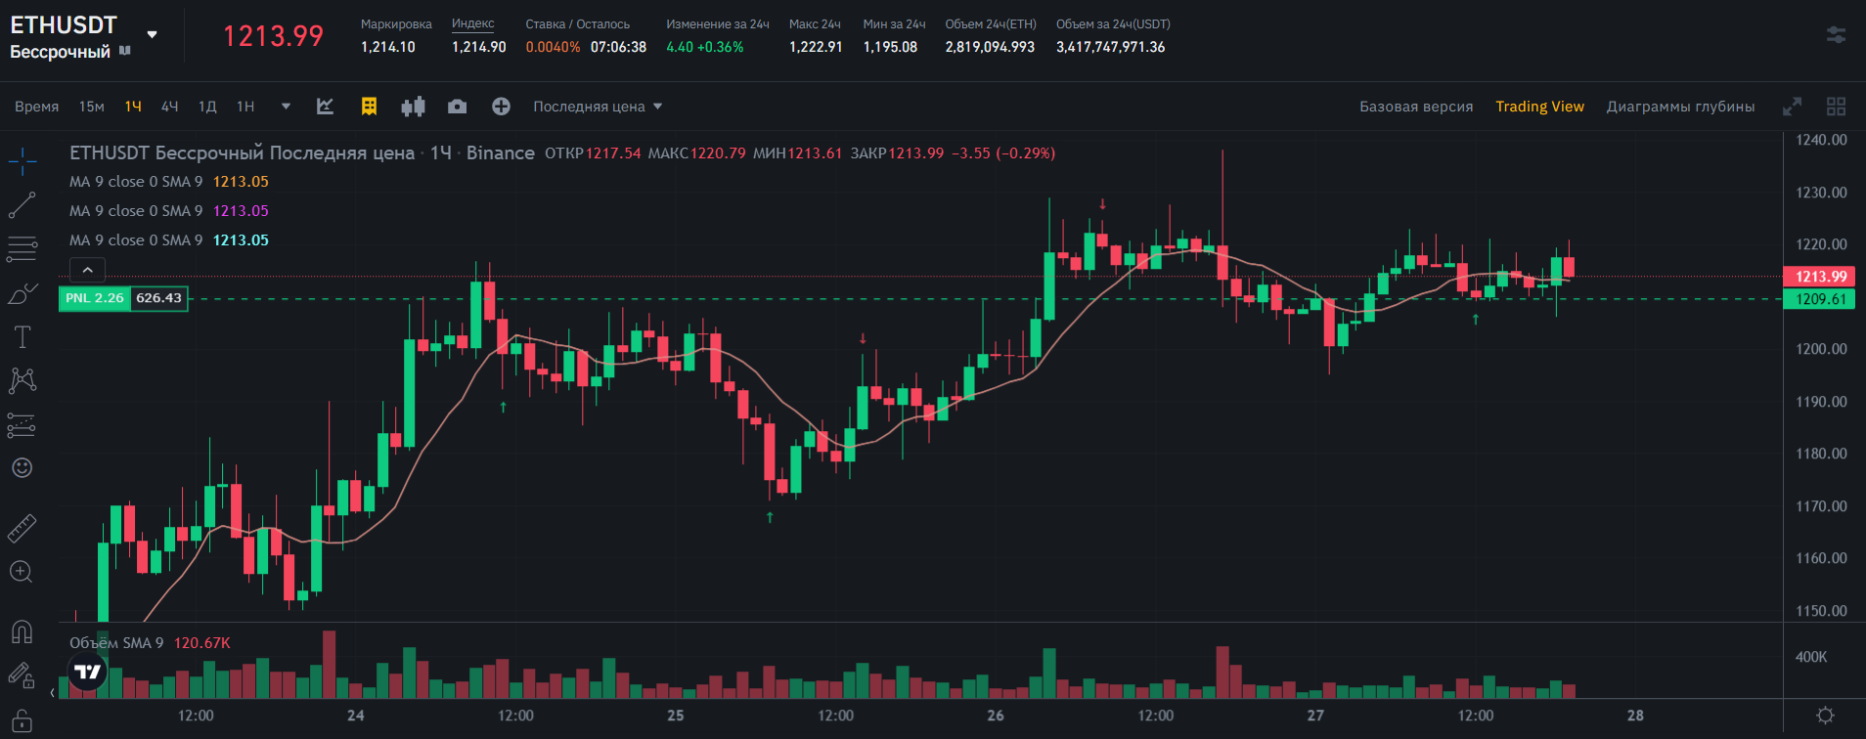Select the magenta MA 9 indicator legend

tap(169, 211)
